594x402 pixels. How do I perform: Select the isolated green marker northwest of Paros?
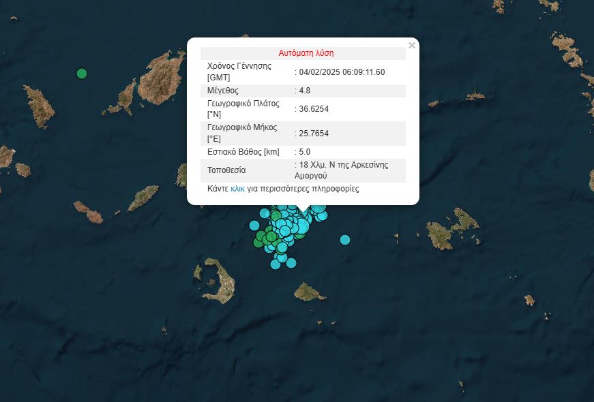pos(82,73)
